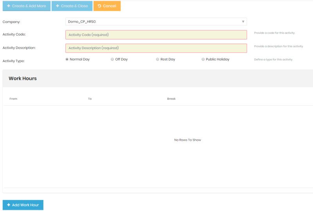Pick the Public Holiday radio button
This screenshot has width=313, height=211.
click(203, 59)
